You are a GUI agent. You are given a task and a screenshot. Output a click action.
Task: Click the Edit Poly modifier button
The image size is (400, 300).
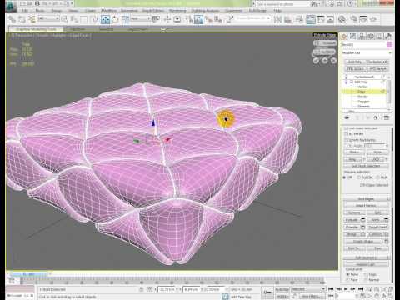tap(355, 62)
